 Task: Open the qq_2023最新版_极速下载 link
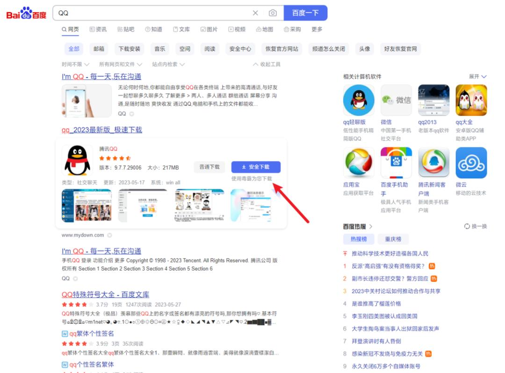[102, 130]
